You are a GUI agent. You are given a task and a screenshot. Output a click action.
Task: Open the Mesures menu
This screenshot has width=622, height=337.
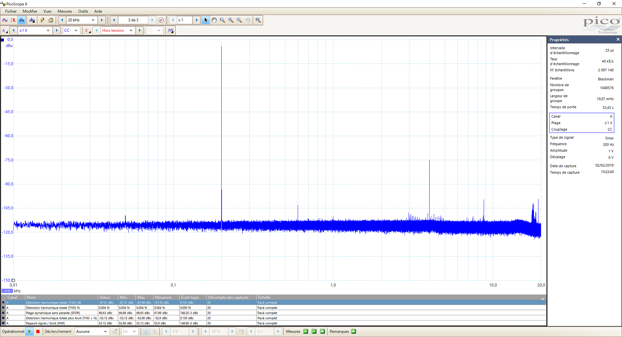click(65, 11)
